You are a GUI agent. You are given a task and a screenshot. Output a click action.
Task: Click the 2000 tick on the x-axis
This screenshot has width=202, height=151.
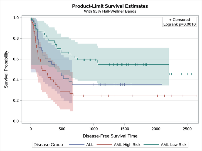(x=156, y=129)
